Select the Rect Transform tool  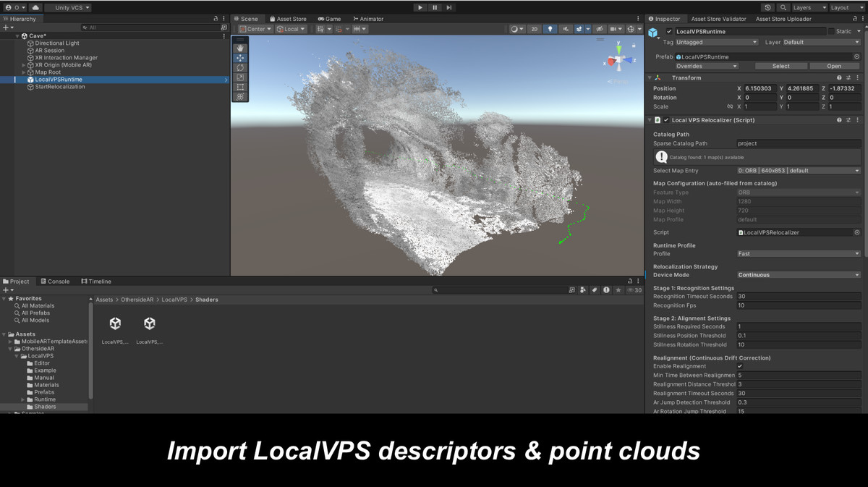click(x=240, y=85)
